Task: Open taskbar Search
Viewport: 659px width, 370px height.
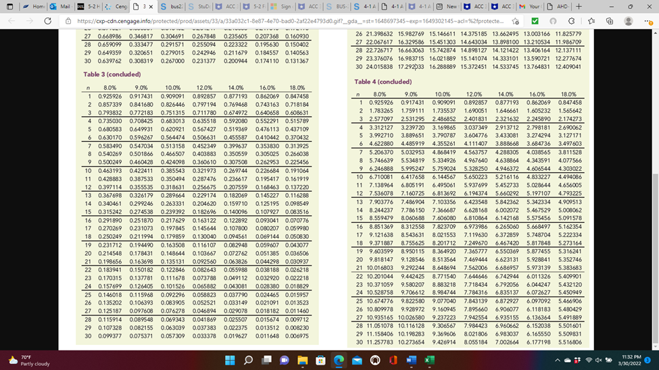Action: [248, 361]
